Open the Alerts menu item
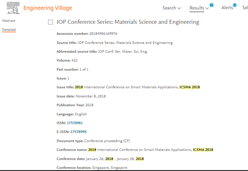The width and height of the screenshot is (248, 171). point(227,8)
